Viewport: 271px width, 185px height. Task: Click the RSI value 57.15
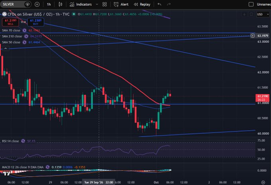[31, 141]
